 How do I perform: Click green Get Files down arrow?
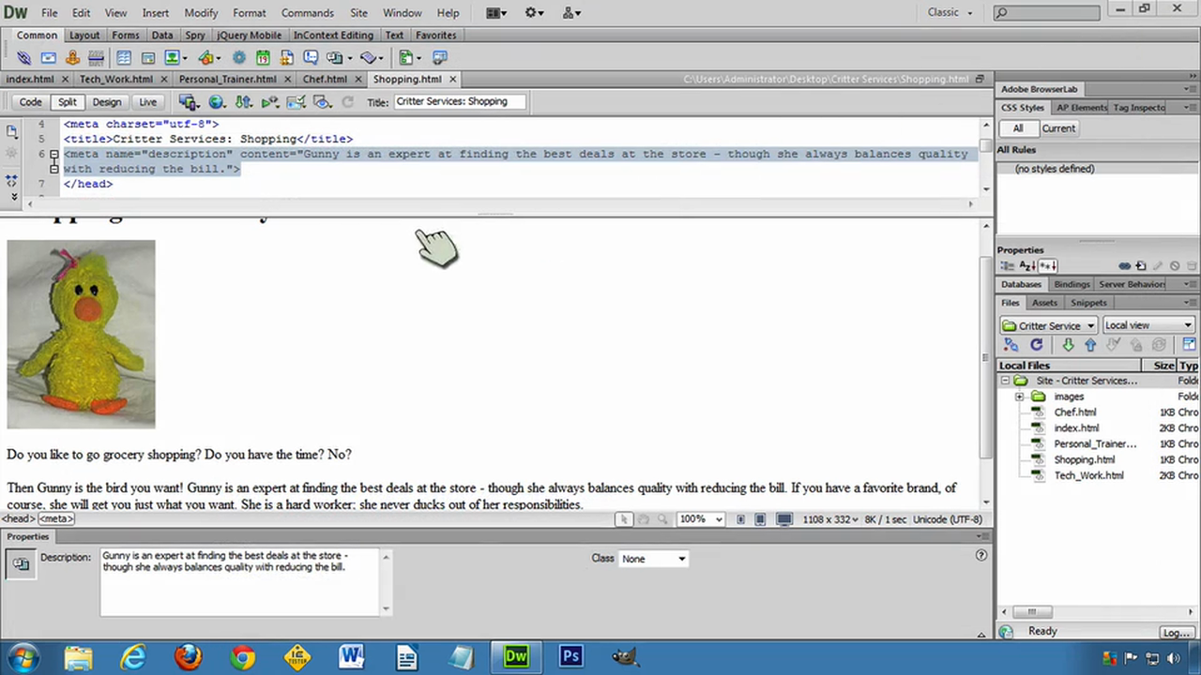pos(1068,346)
